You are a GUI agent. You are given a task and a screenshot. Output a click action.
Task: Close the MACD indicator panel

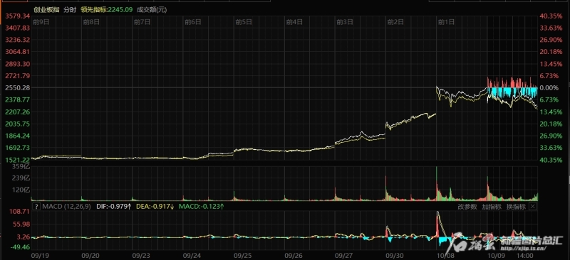click(x=532, y=207)
